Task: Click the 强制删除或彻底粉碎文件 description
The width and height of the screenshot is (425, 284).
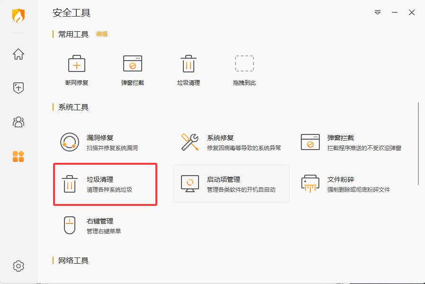Action: [359, 190]
